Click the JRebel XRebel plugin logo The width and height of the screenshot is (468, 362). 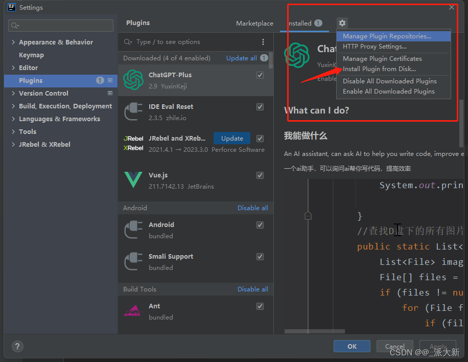(x=133, y=143)
